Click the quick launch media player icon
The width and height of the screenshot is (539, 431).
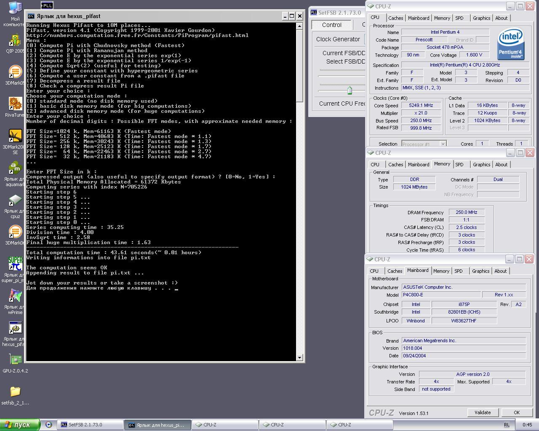click(48, 425)
